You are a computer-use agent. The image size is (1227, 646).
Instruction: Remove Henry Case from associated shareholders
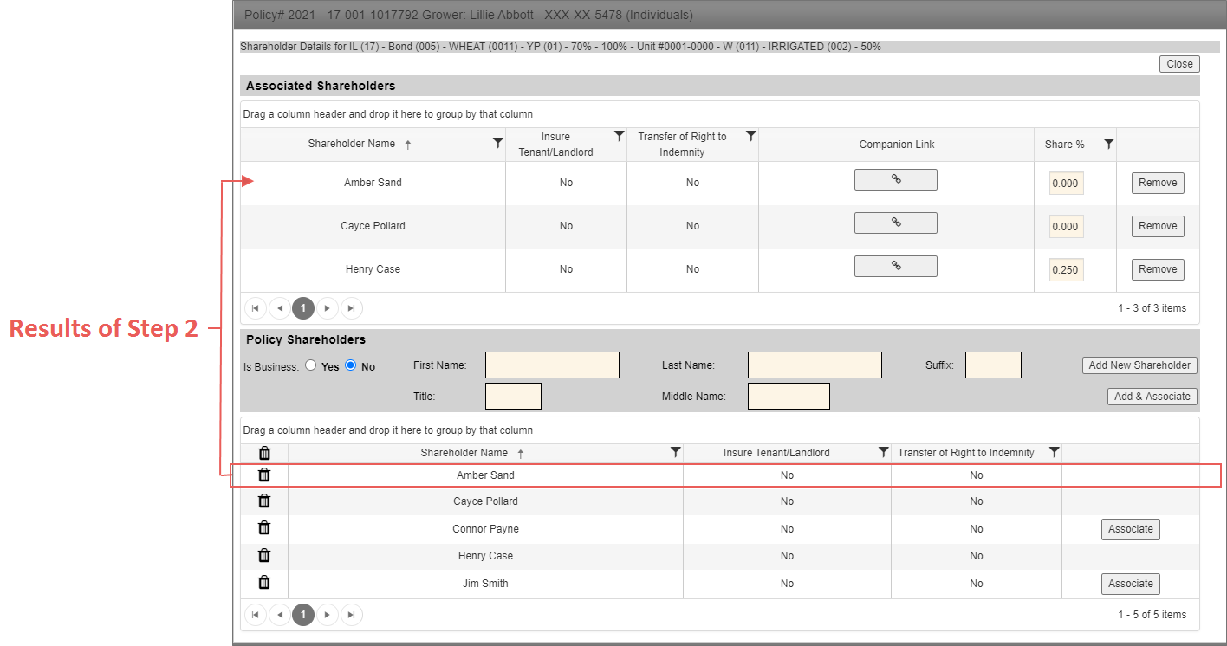click(x=1158, y=269)
